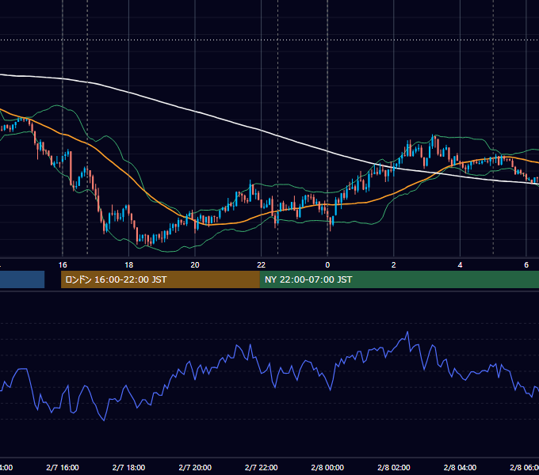Click the 18 hour label on price chart axis
Image resolution: width=539 pixels, height=475 pixels.
pos(128,265)
